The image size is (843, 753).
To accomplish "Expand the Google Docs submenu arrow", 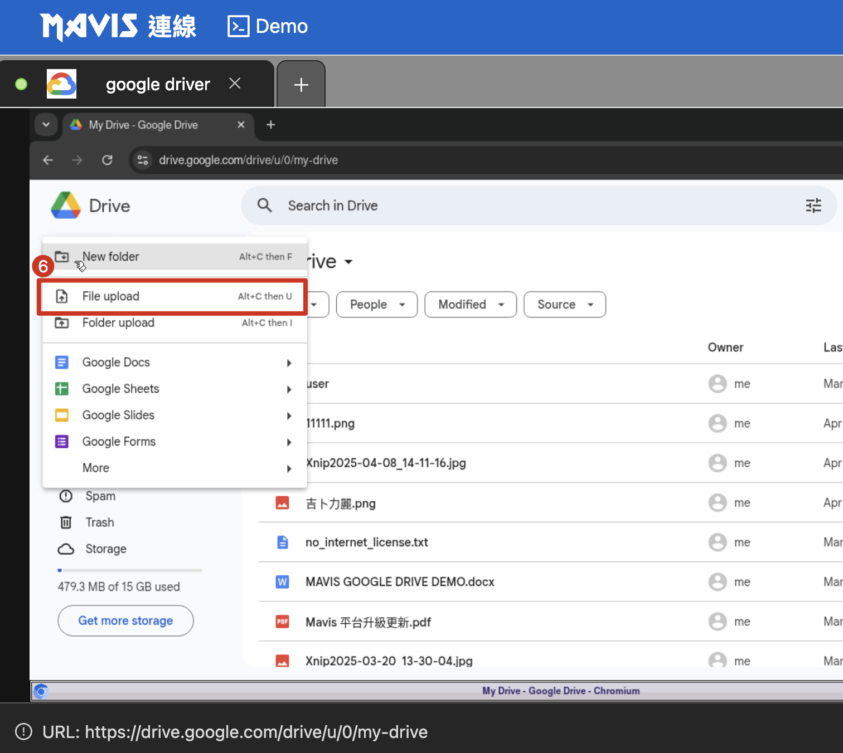I will pyautogui.click(x=289, y=363).
